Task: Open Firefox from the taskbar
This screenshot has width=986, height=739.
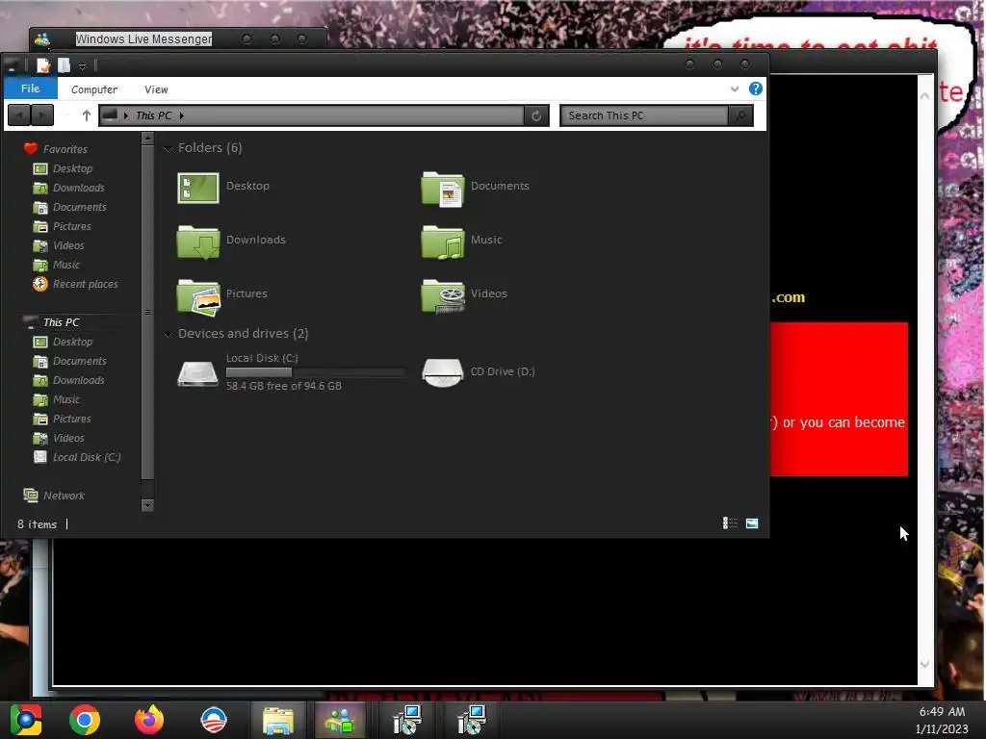Action: coord(149,720)
